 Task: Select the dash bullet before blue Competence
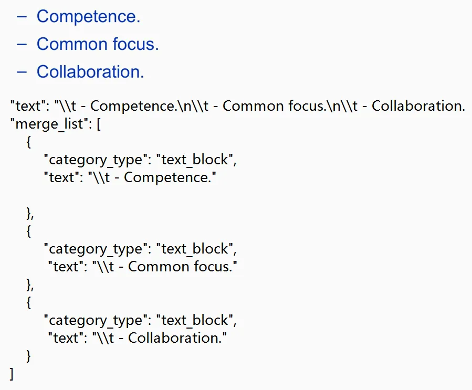22,17
